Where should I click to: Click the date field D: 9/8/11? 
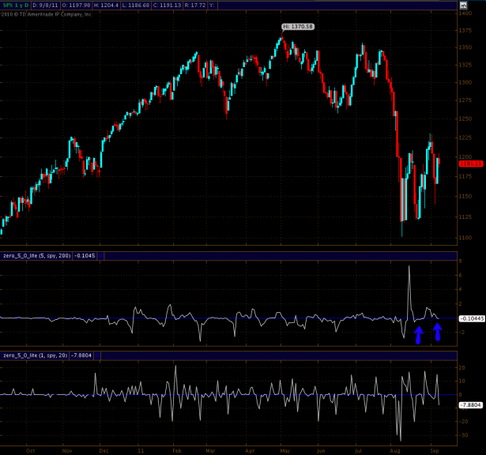pos(45,6)
